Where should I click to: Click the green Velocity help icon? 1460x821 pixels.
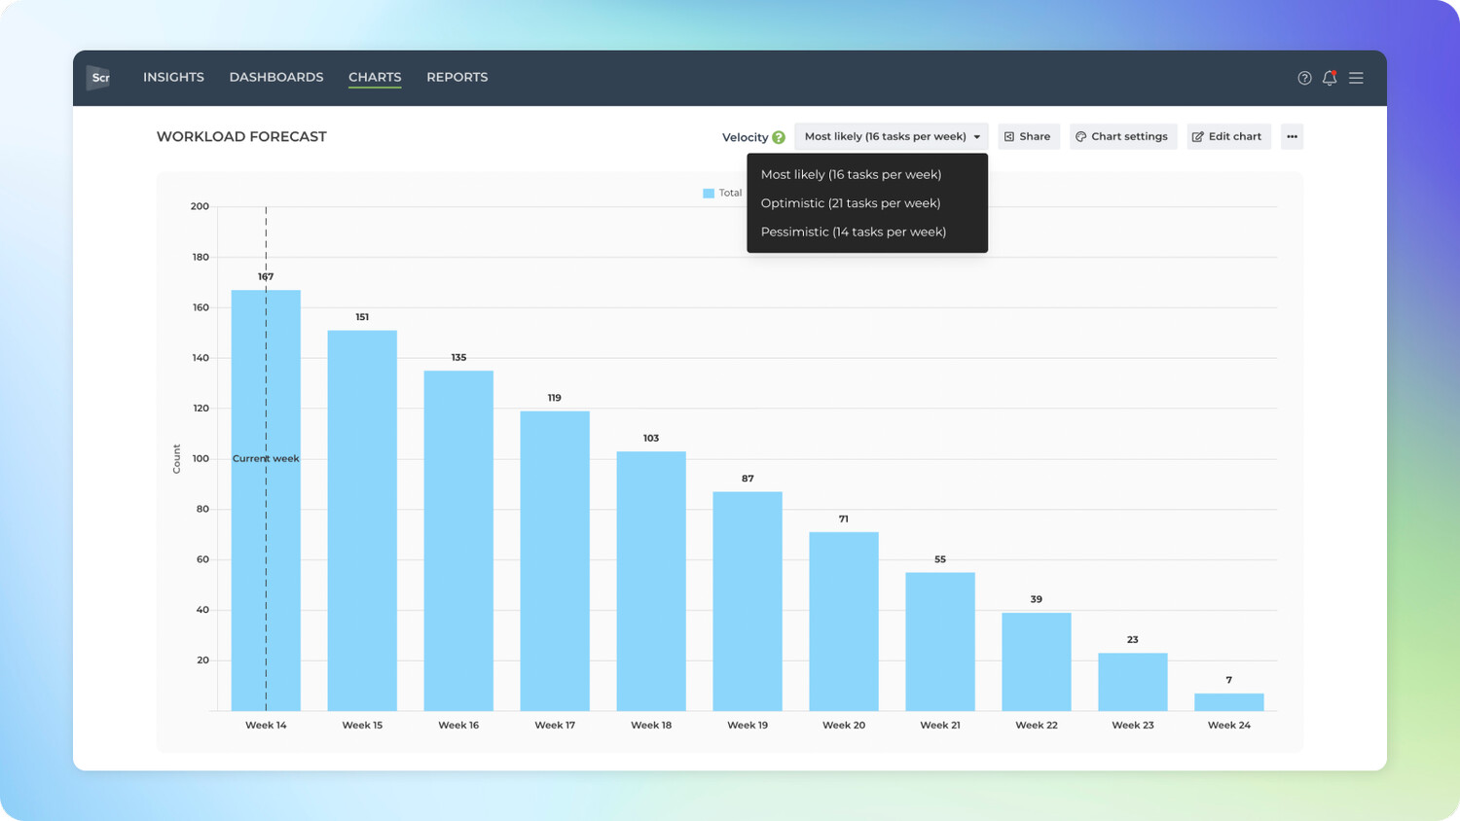[x=779, y=137]
